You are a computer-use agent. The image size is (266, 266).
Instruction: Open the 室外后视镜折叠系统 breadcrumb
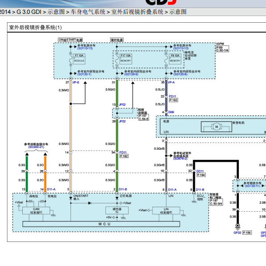(137, 12)
